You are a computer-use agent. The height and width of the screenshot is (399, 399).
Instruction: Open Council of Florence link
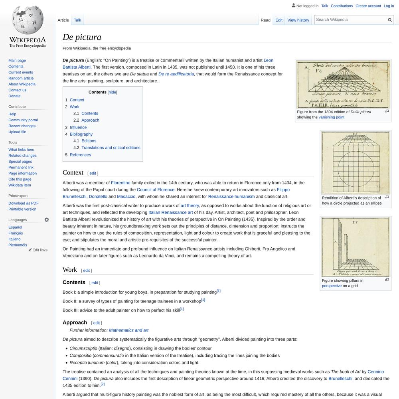156,190
